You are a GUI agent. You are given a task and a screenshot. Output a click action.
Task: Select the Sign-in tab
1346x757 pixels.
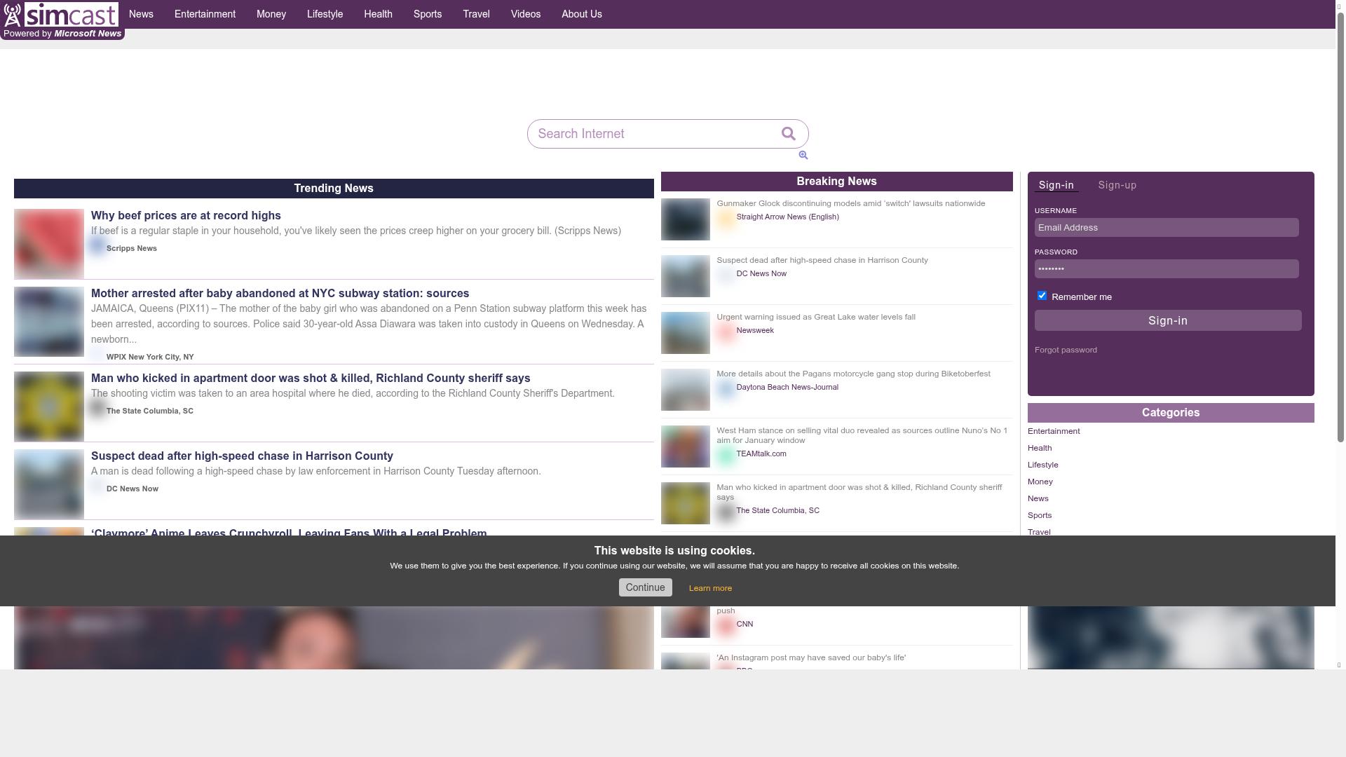(1056, 186)
